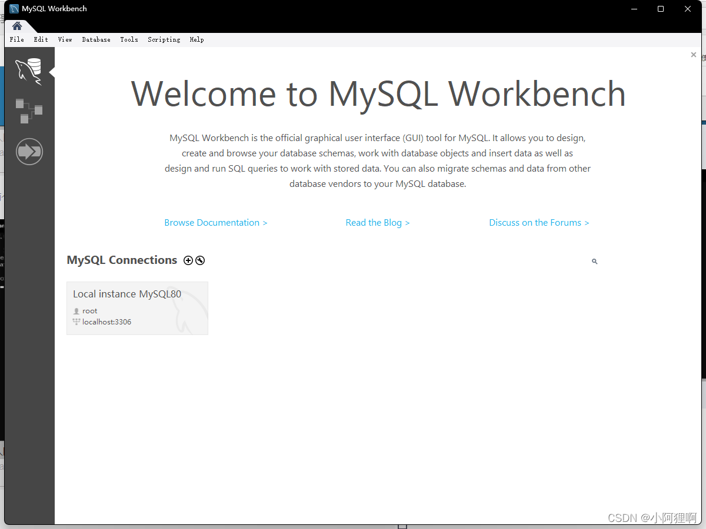Screen dimensions: 706x529
Task: Click localhost:3306 text in connection tile
Action: click(107, 322)
